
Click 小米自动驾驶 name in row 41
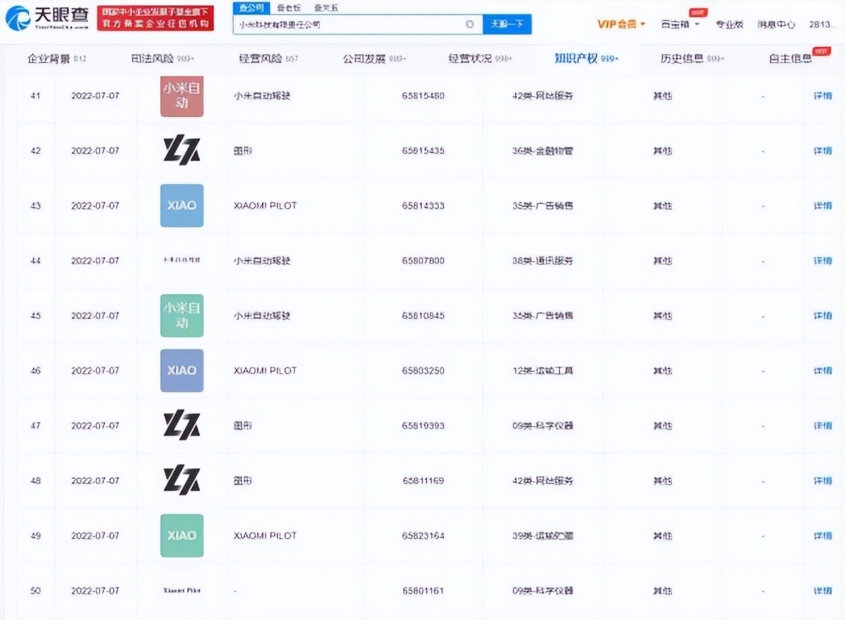(262, 96)
